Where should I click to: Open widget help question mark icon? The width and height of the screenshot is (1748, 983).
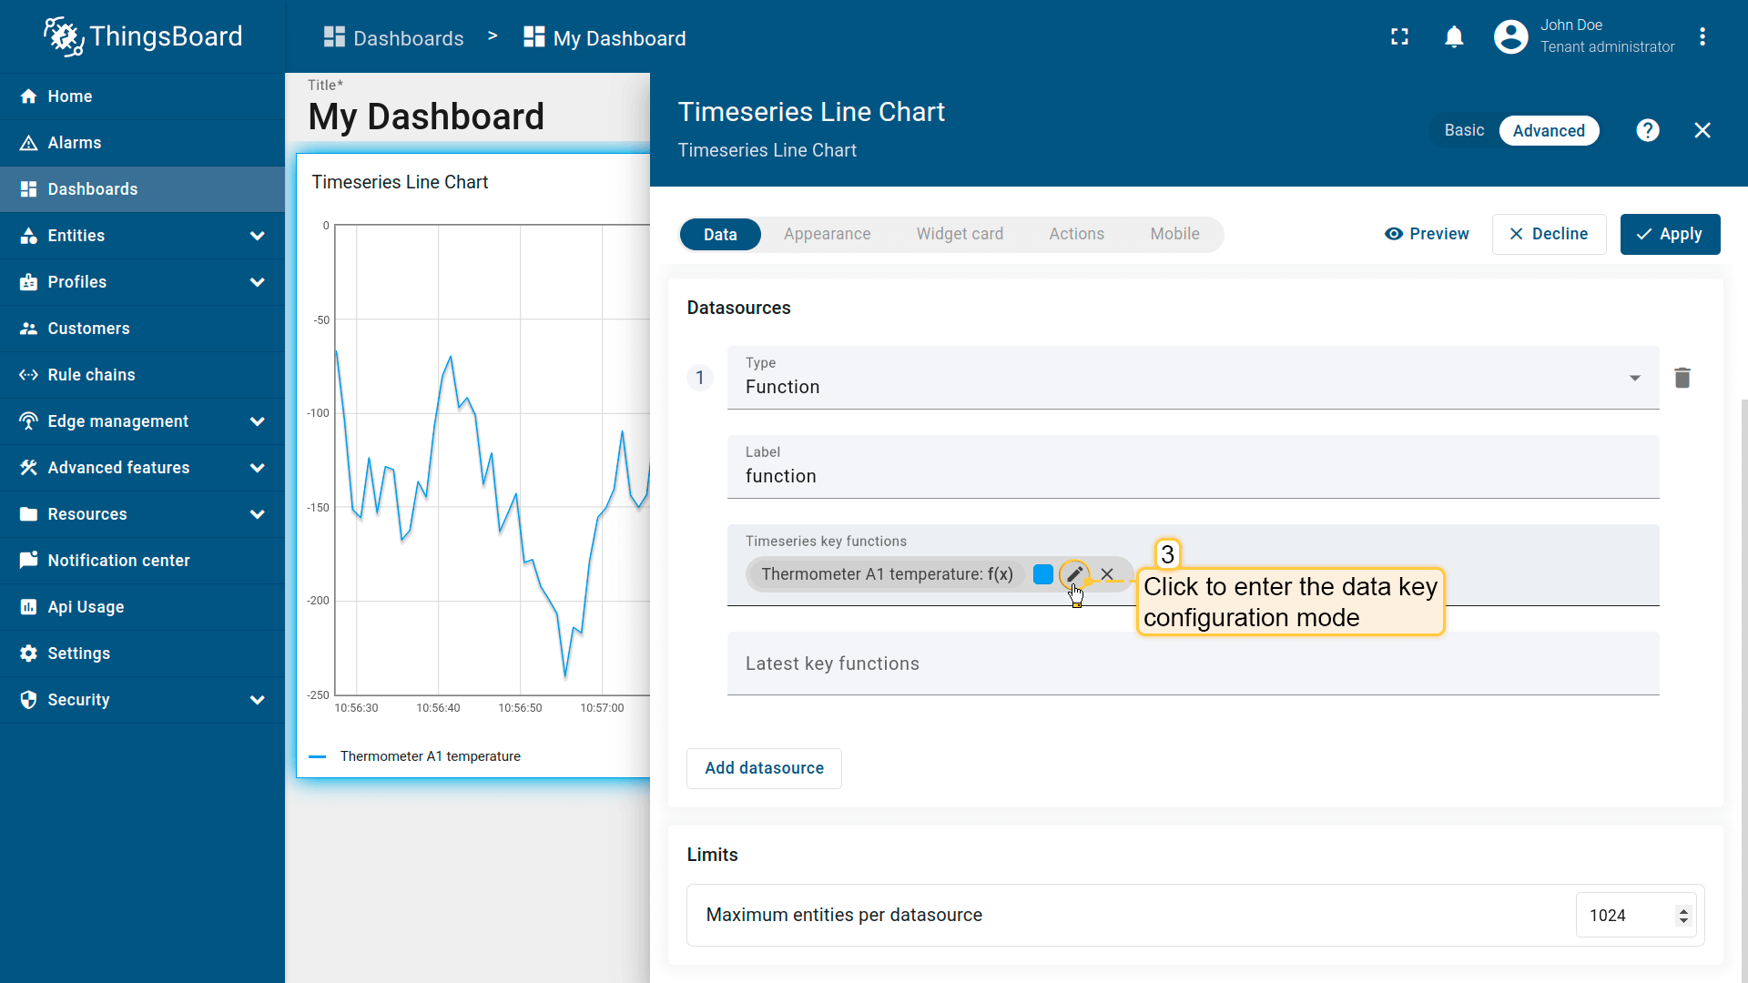tap(1647, 130)
